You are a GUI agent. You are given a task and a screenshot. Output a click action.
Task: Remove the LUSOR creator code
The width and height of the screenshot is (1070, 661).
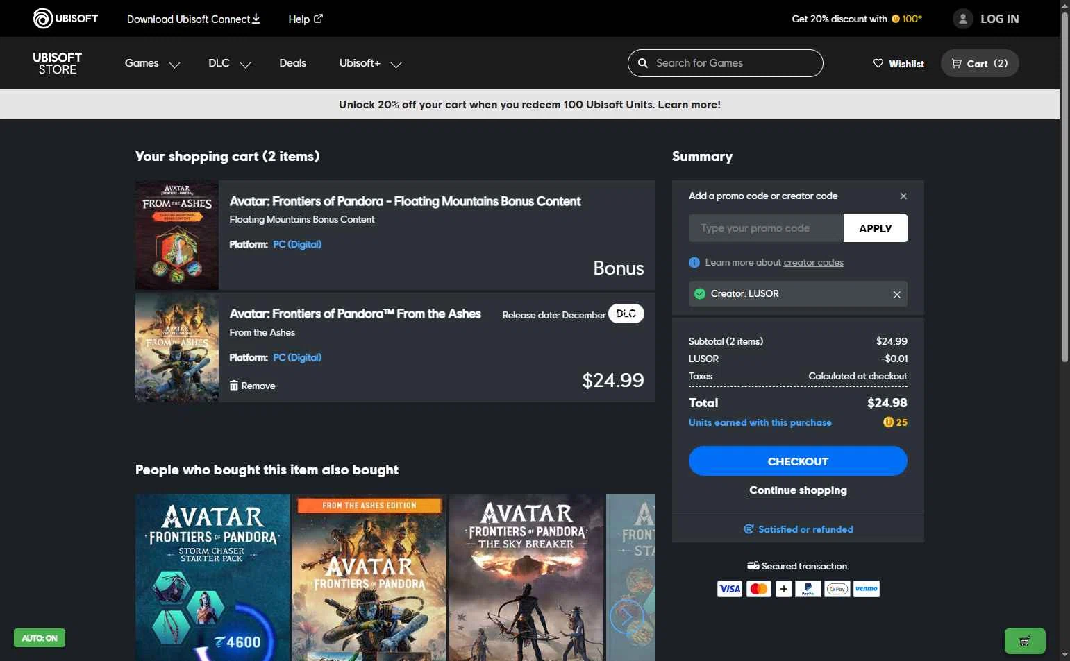pyautogui.click(x=897, y=295)
